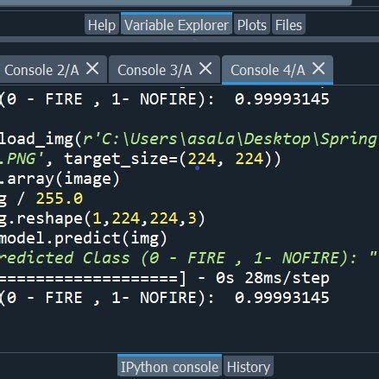Click the load_img file path line
Viewport: 379px width, 379px height.
(x=188, y=139)
